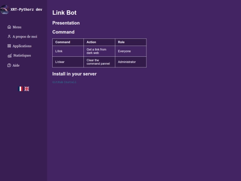Click the Install in your server heading
241x181 pixels.
click(75, 74)
